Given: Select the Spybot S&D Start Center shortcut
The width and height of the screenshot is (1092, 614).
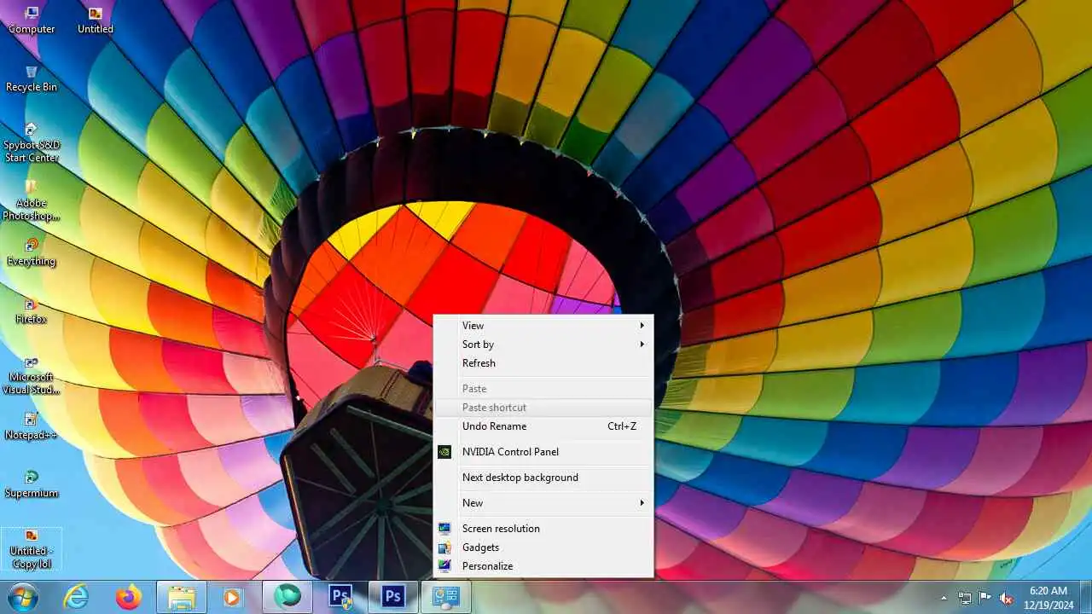Looking at the screenshot, I should click(x=32, y=142).
